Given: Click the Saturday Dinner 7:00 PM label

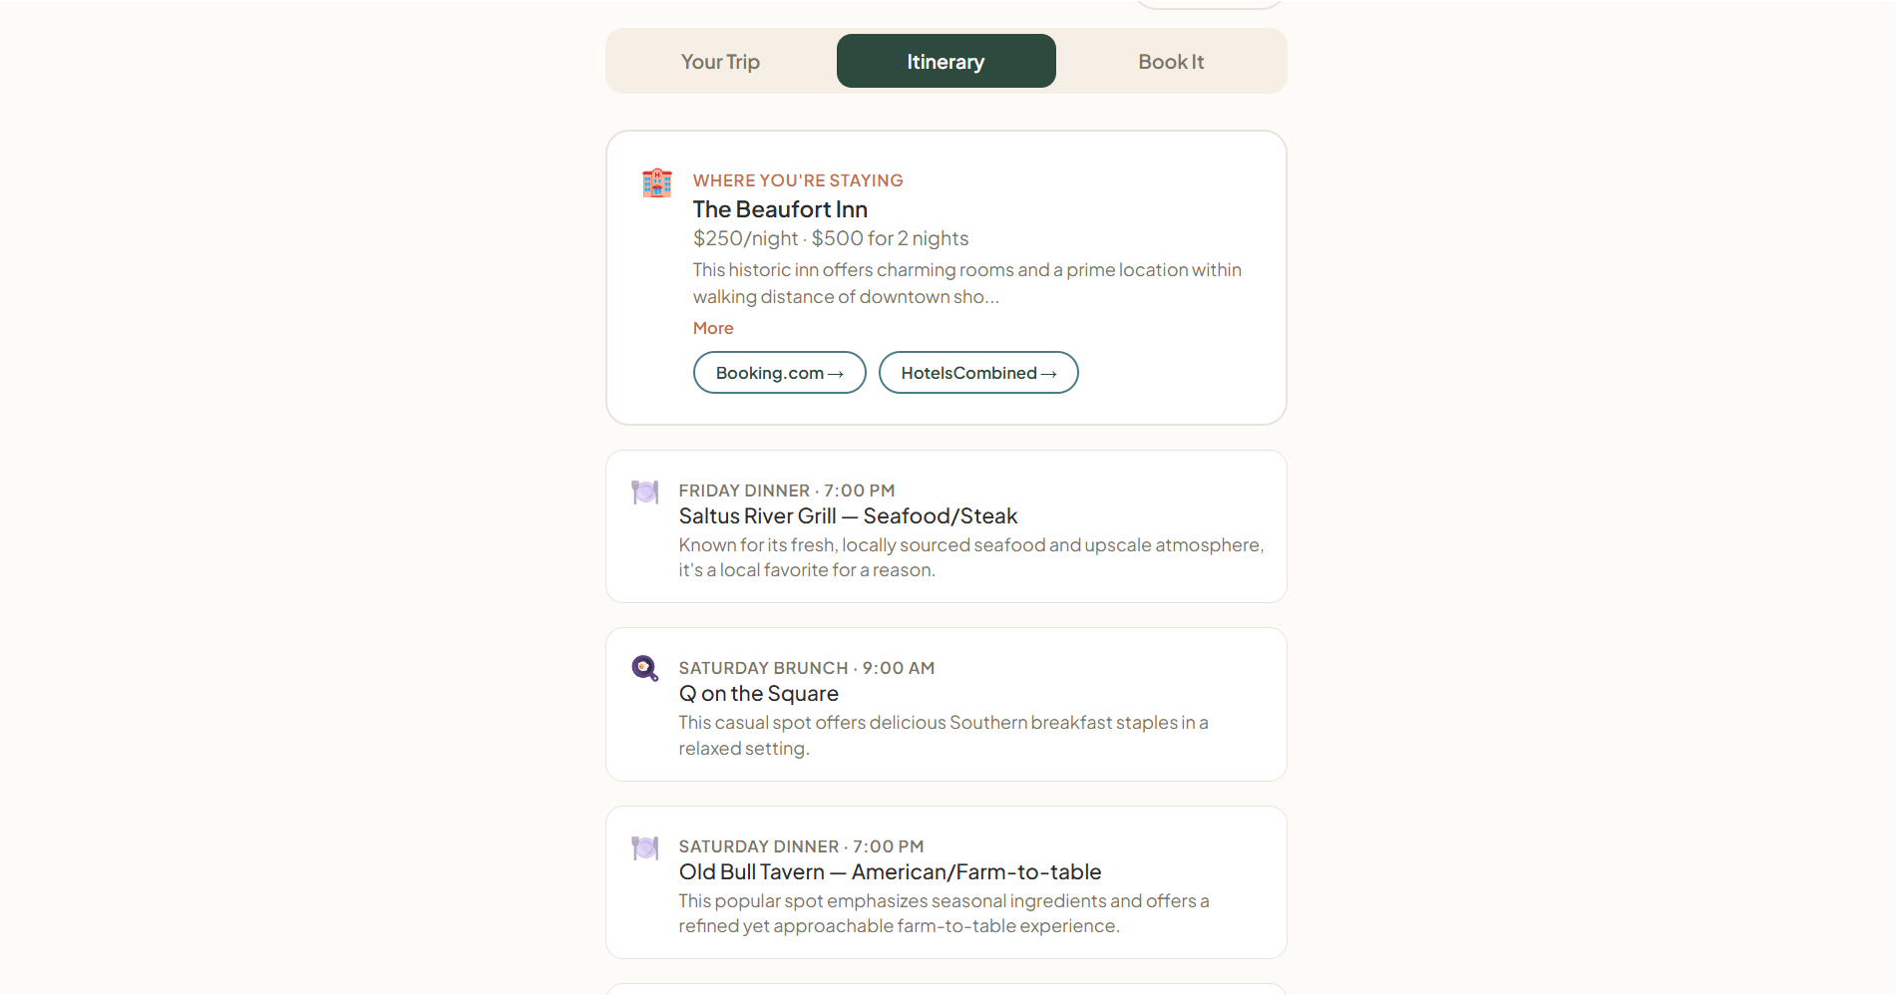Looking at the screenshot, I should point(801,846).
